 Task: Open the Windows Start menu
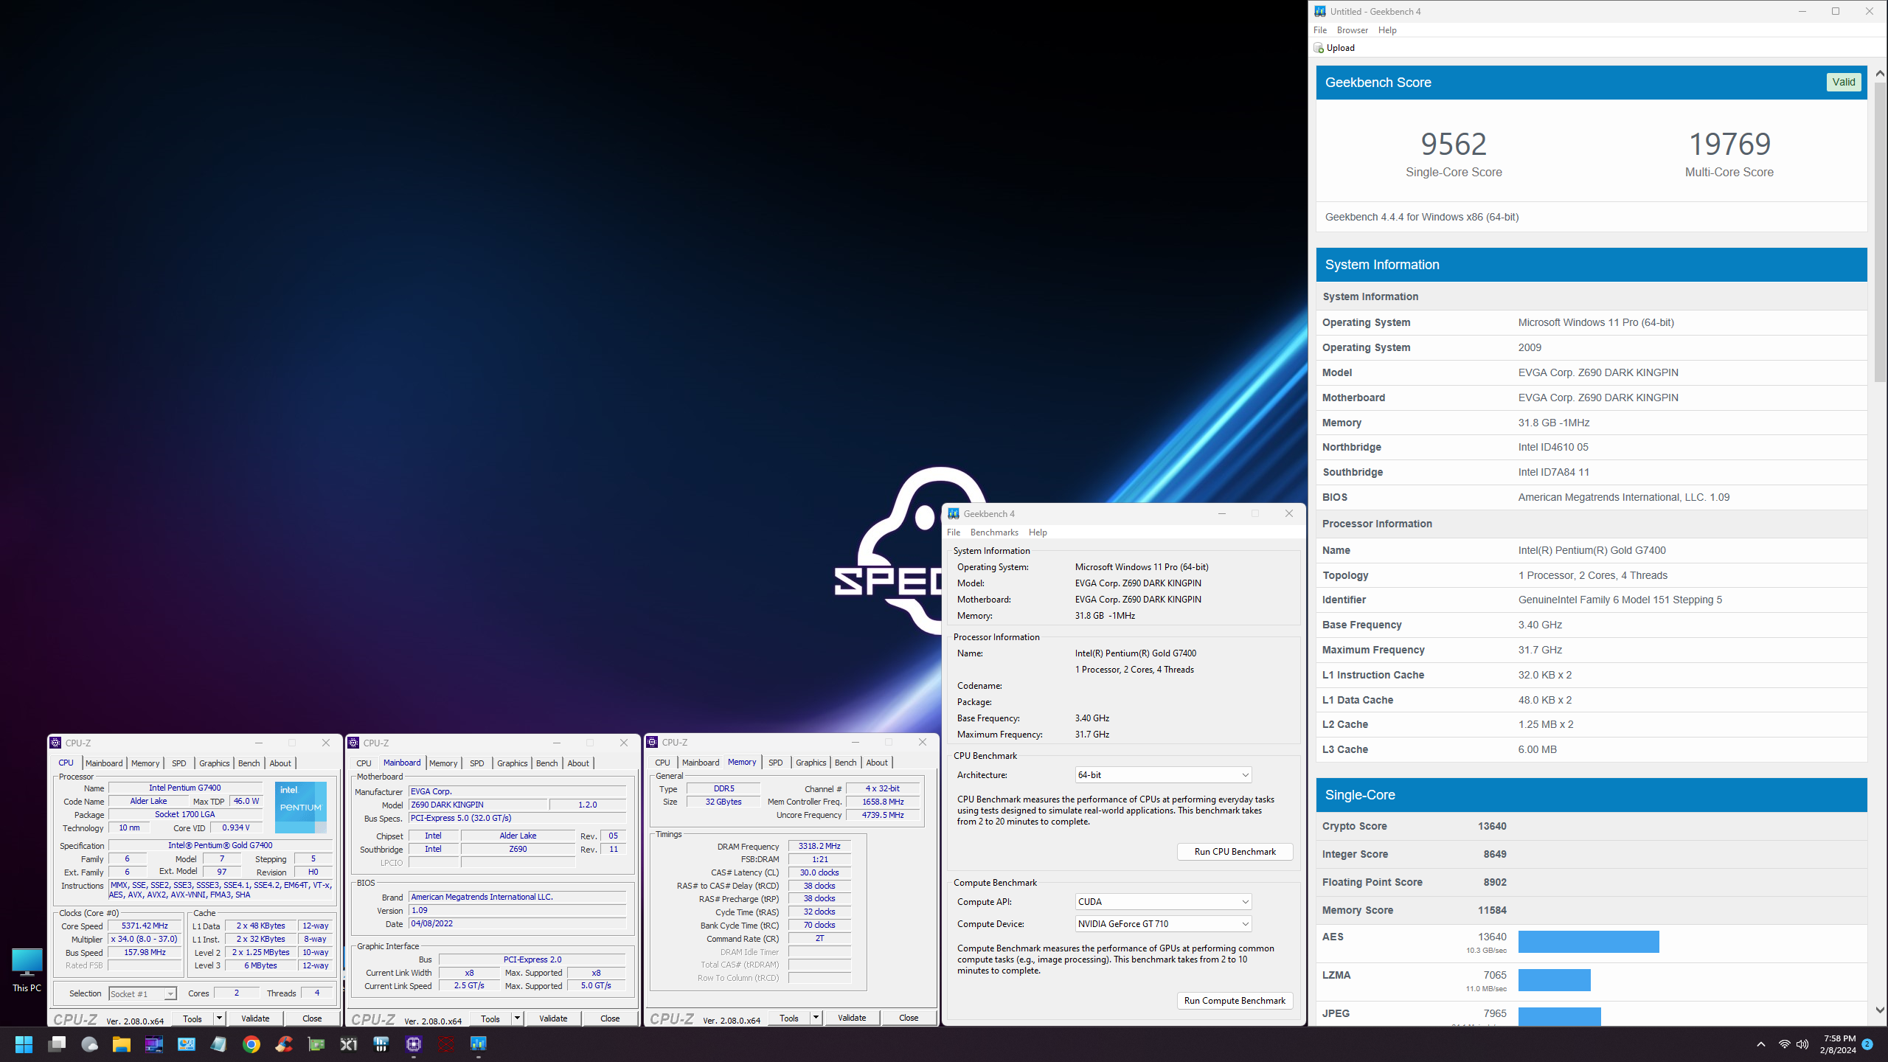coord(24,1044)
